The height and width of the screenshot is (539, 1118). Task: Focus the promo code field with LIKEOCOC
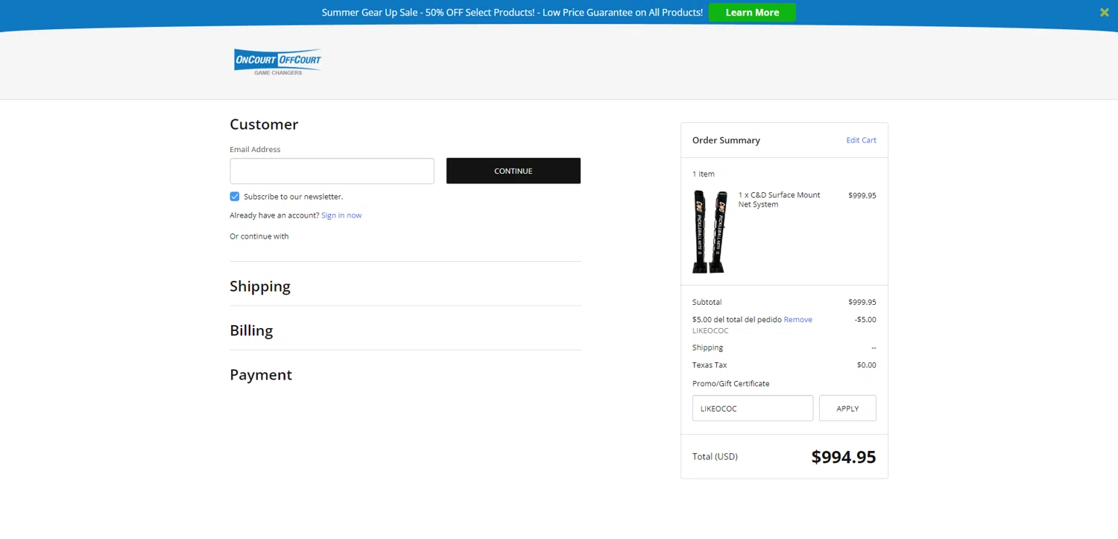point(753,409)
